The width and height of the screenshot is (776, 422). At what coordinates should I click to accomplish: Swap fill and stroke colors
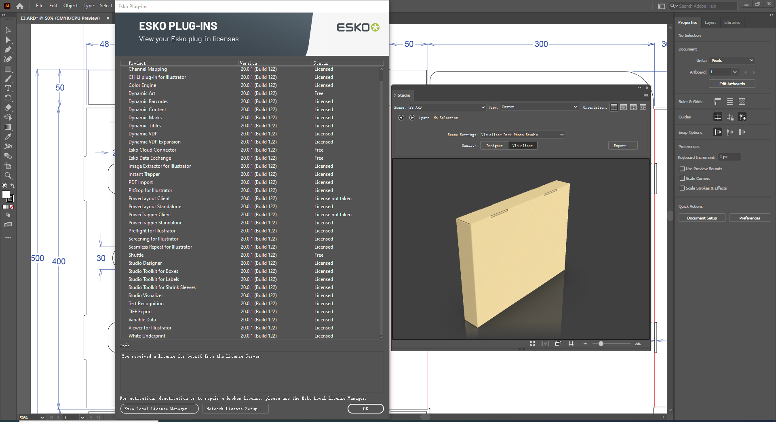click(13, 186)
